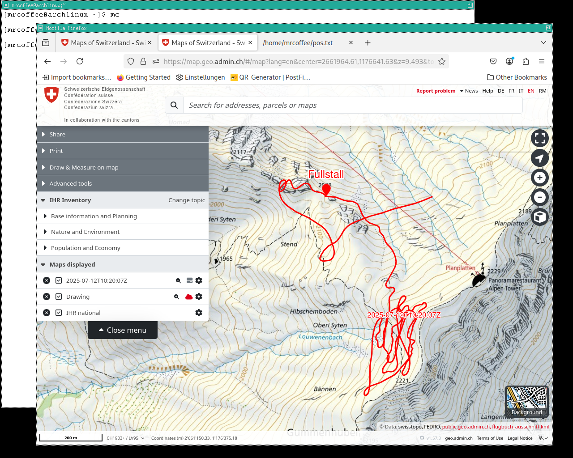Open Firefox hamburger application menu
Viewport: 573px width, 458px height.
[x=542, y=61]
